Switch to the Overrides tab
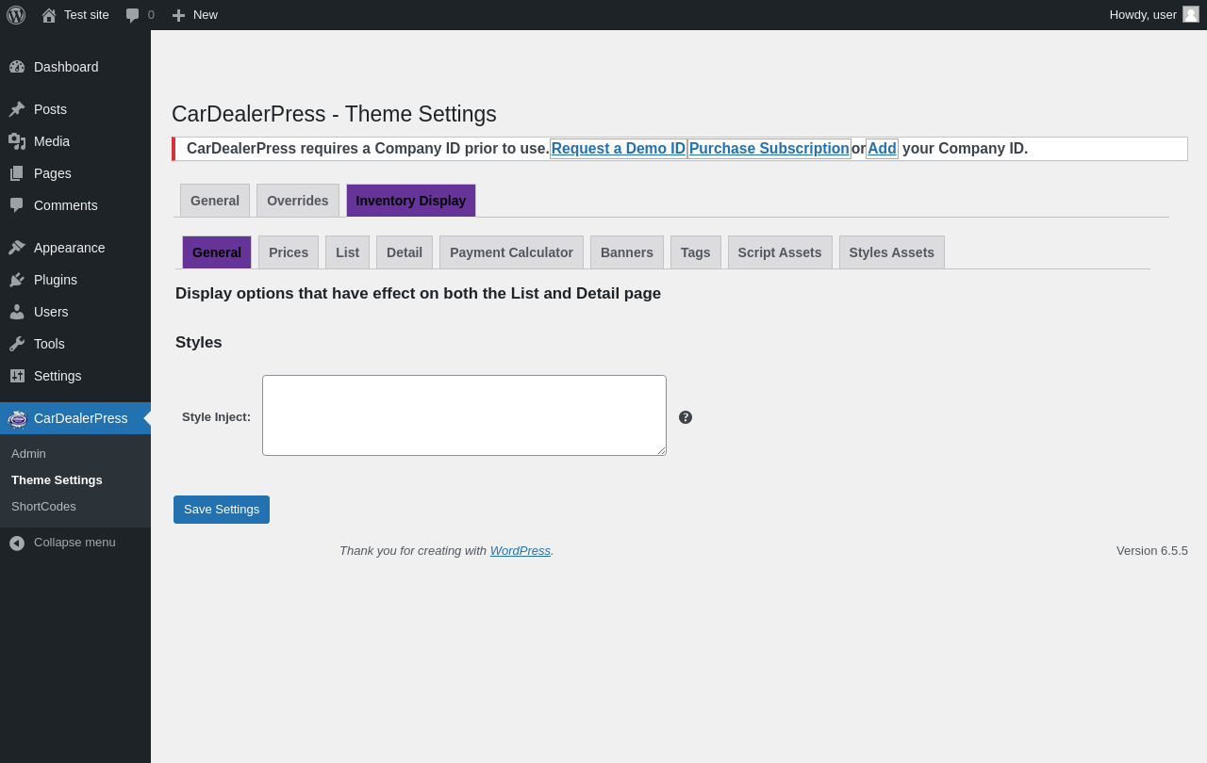1207x763 pixels. [x=297, y=201]
